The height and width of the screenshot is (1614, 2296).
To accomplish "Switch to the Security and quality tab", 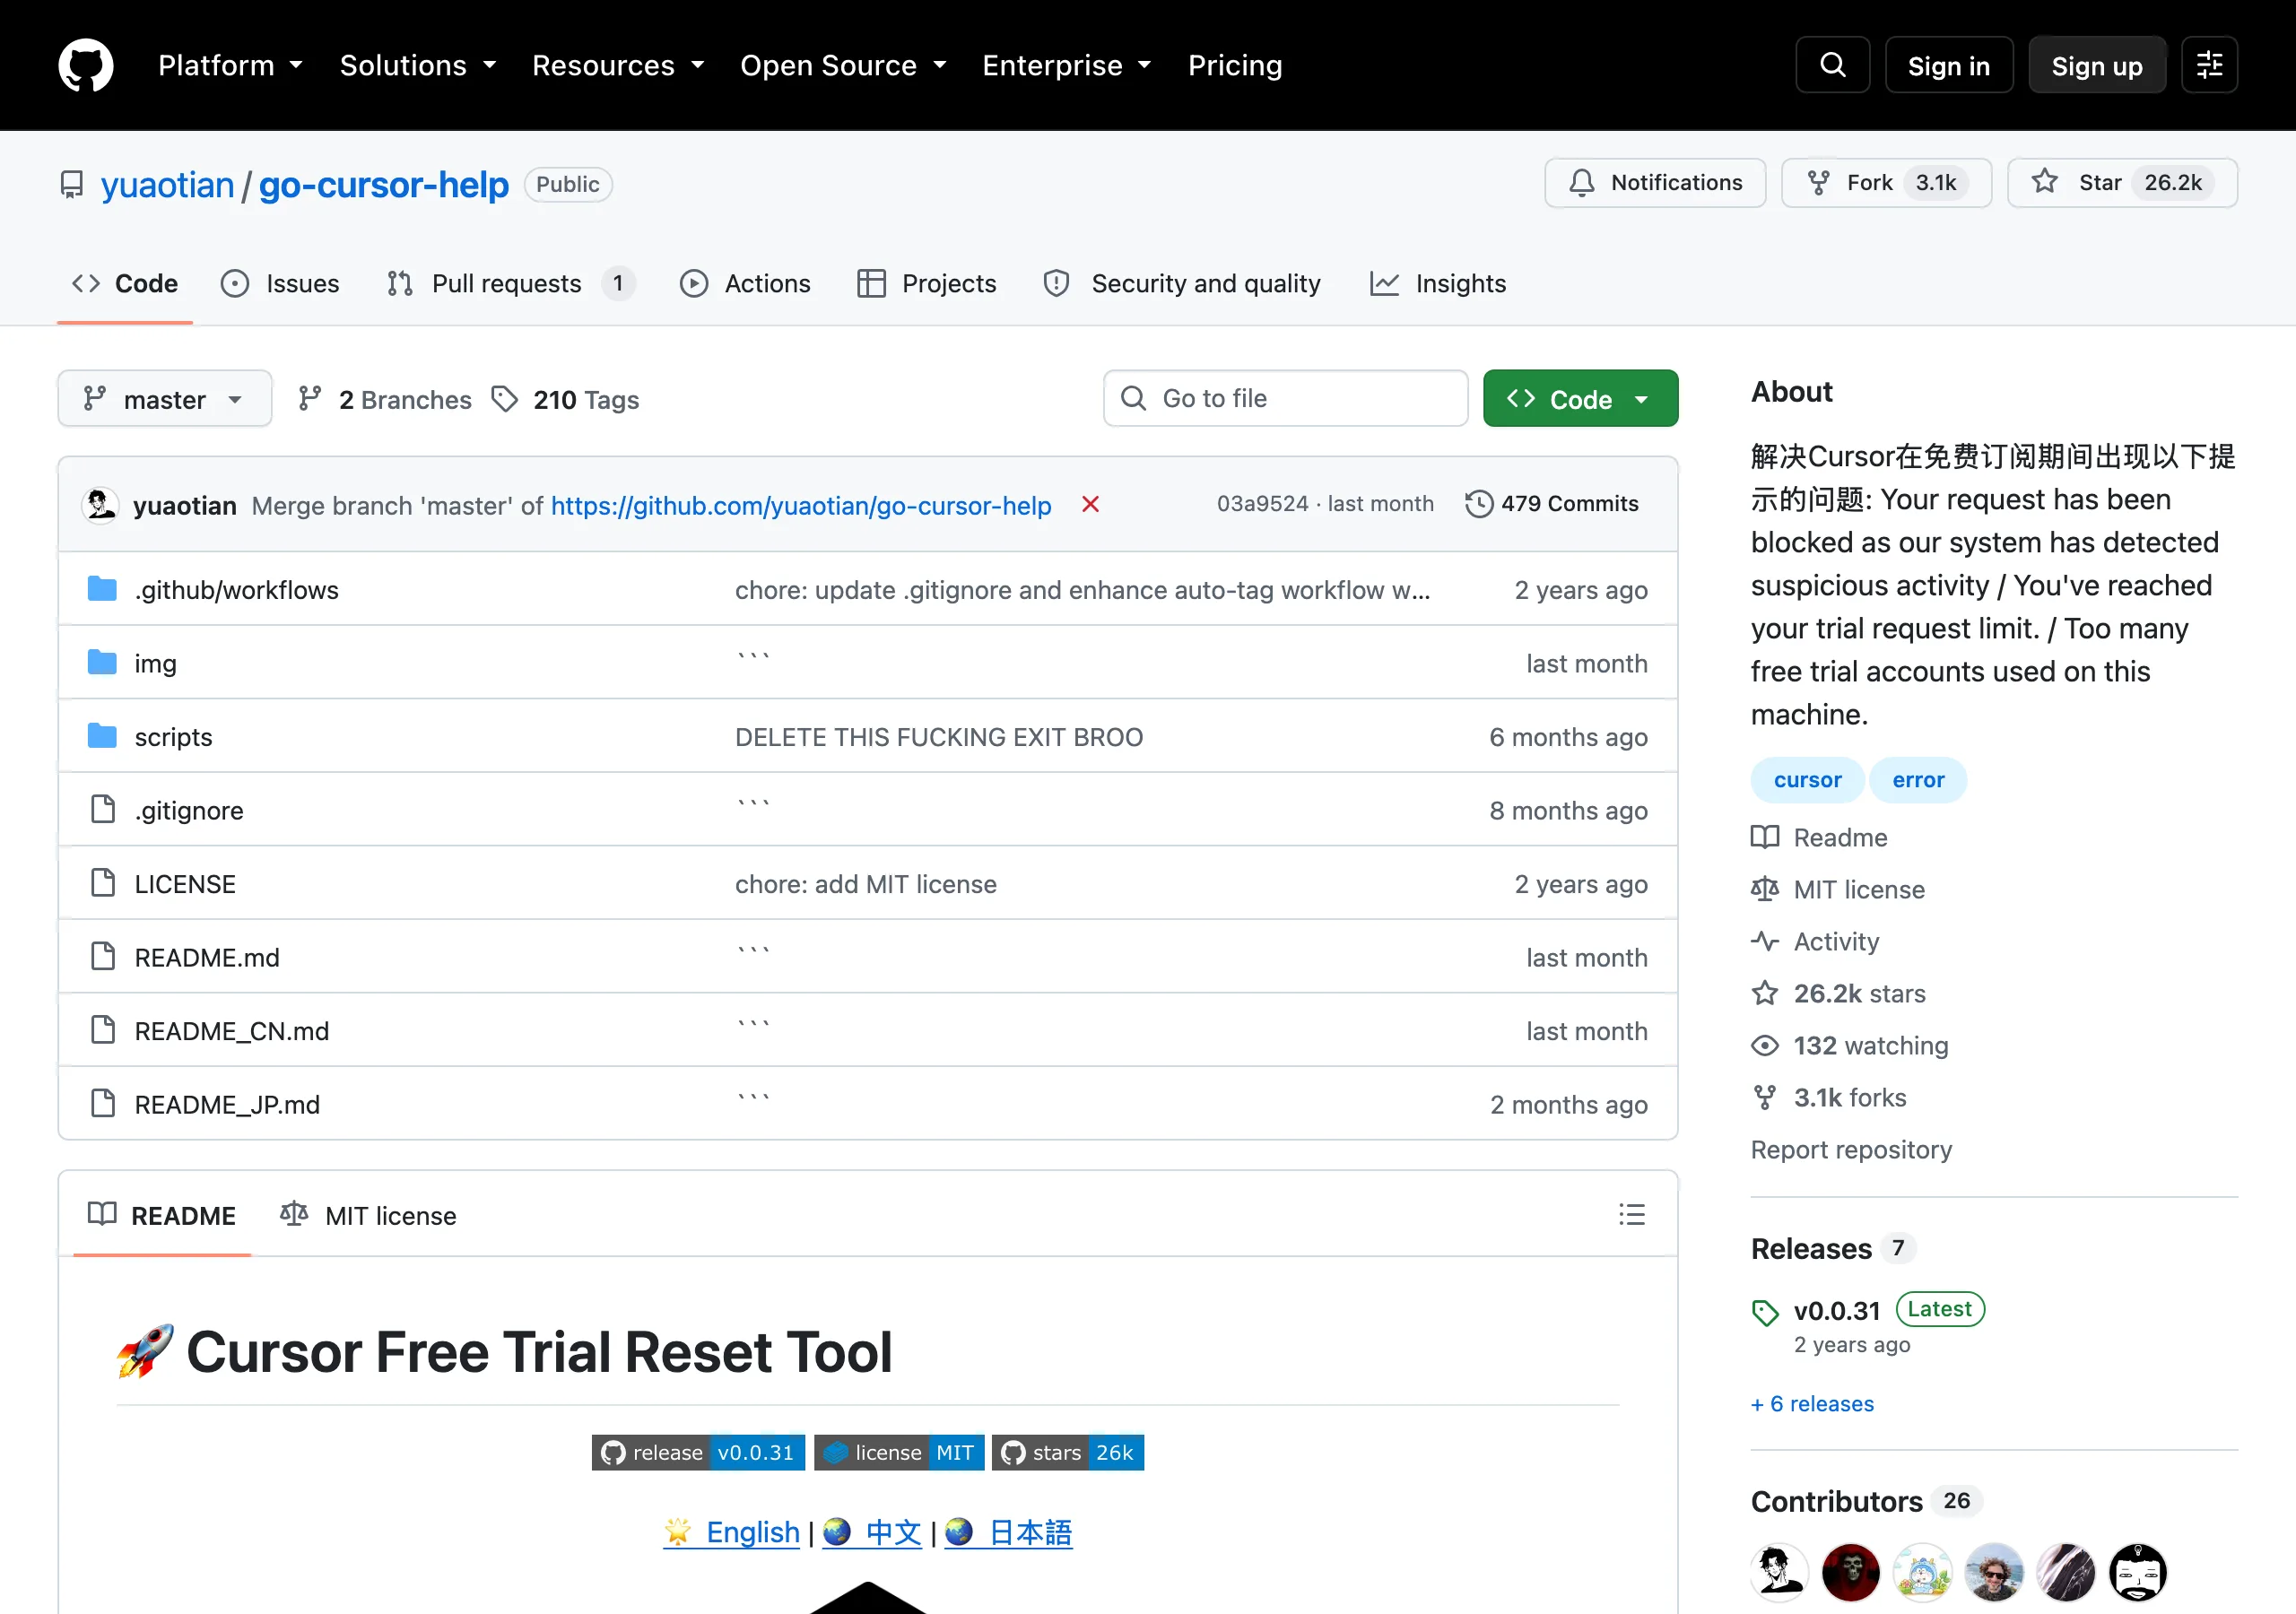I will coord(1182,283).
